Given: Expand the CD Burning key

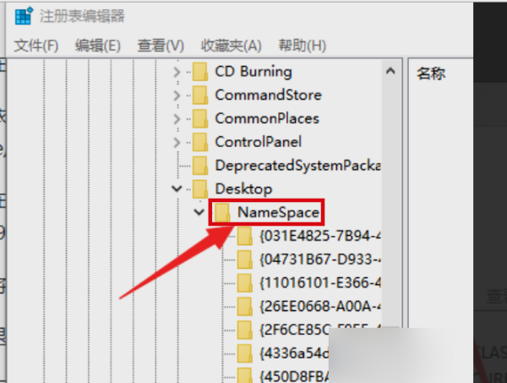Looking at the screenshot, I should pyautogui.click(x=177, y=72).
